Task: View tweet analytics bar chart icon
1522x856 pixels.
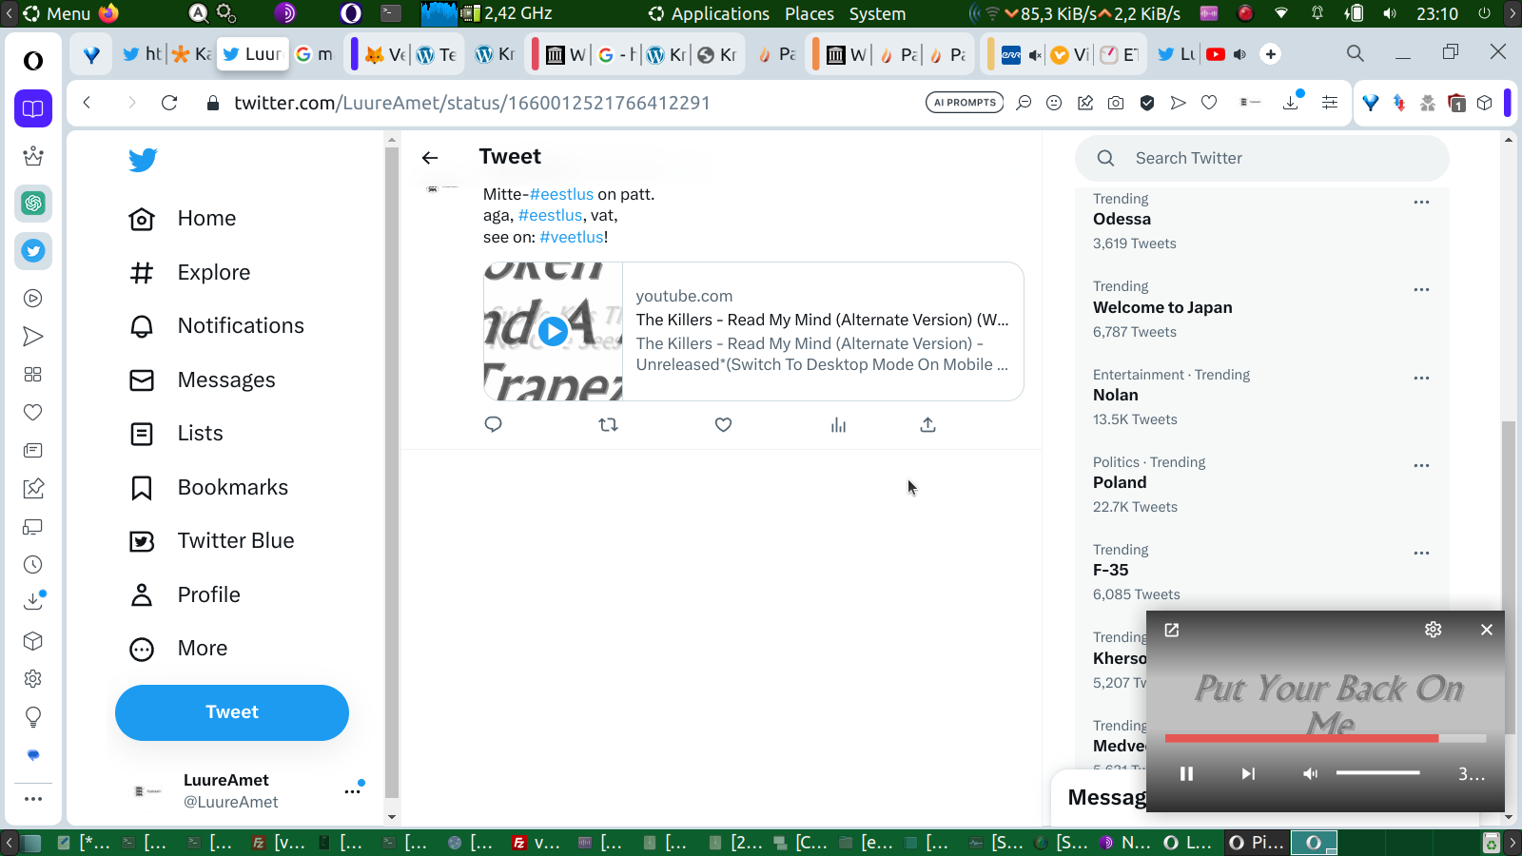Action: point(838,424)
